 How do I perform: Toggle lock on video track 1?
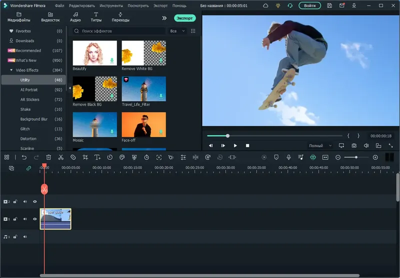15,219
